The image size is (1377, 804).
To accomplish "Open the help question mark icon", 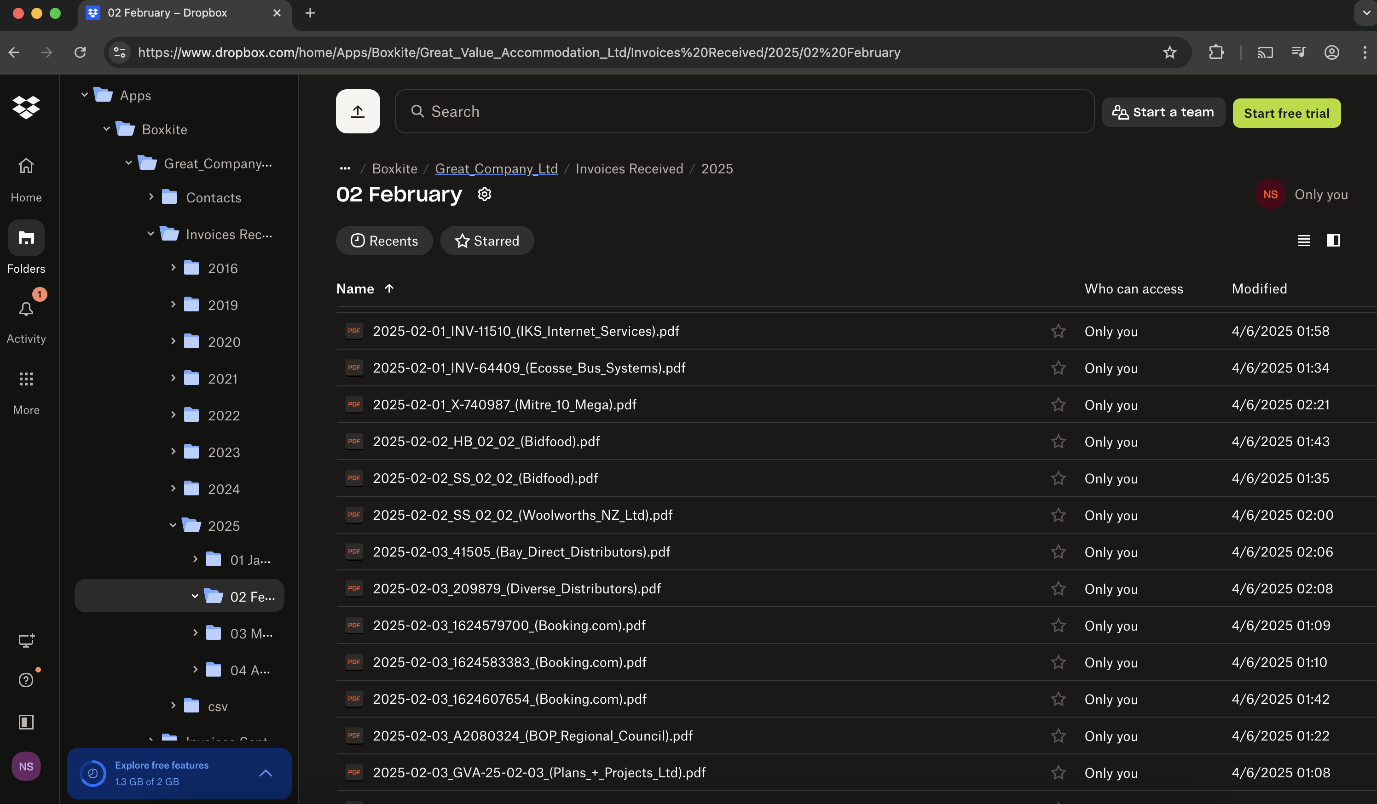I will coord(26,680).
